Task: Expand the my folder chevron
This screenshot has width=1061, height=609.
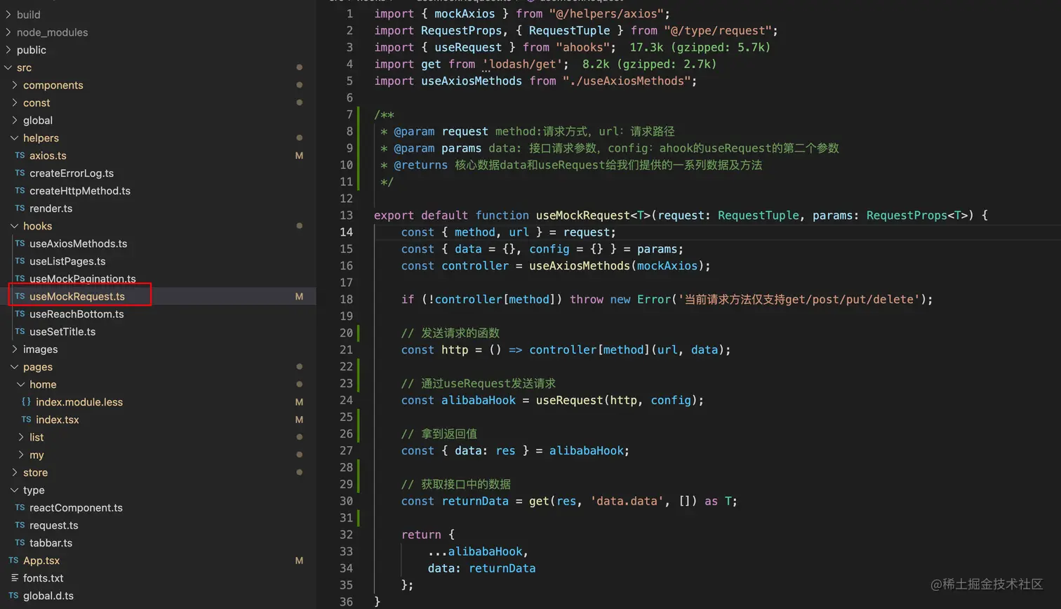Action: [21, 454]
